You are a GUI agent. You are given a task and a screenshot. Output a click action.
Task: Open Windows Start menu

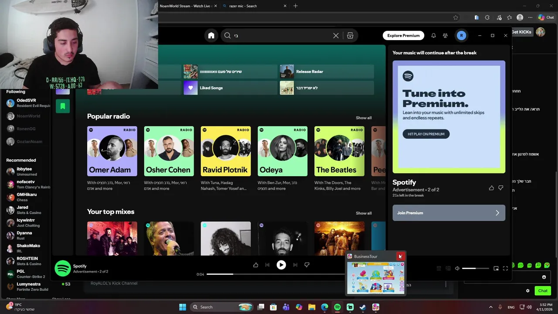pos(183,307)
